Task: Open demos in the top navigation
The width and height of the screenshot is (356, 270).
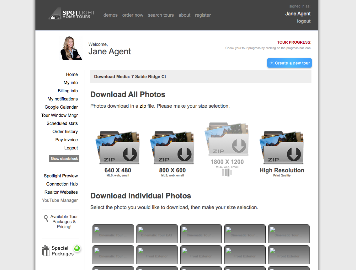Action: [x=111, y=15]
